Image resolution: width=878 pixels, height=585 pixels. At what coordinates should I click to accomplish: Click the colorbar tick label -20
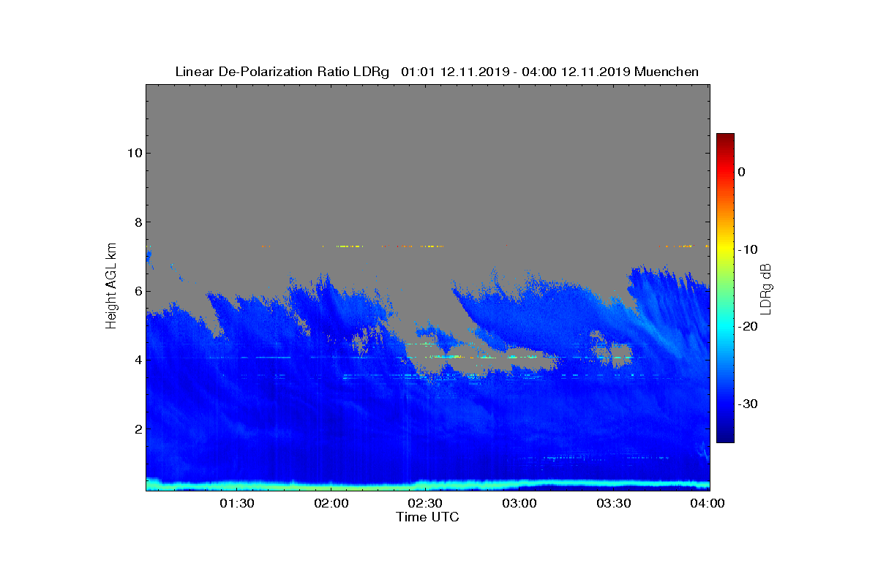[x=747, y=327]
